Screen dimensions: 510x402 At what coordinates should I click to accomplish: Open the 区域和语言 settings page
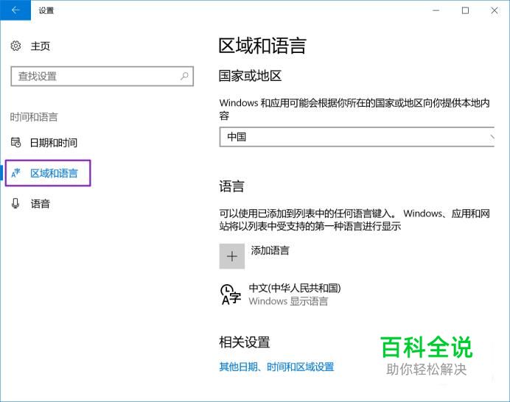coord(48,173)
